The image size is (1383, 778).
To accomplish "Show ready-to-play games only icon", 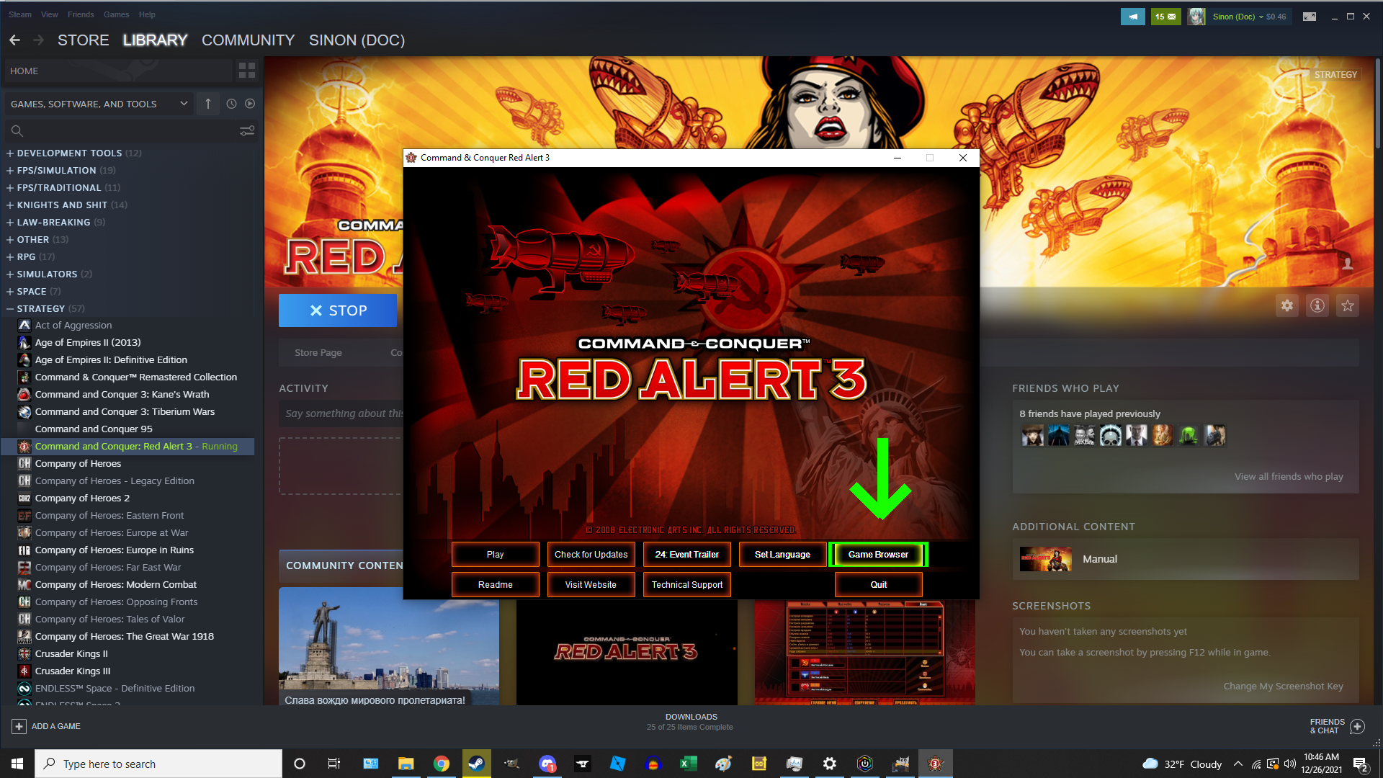I will (x=250, y=104).
